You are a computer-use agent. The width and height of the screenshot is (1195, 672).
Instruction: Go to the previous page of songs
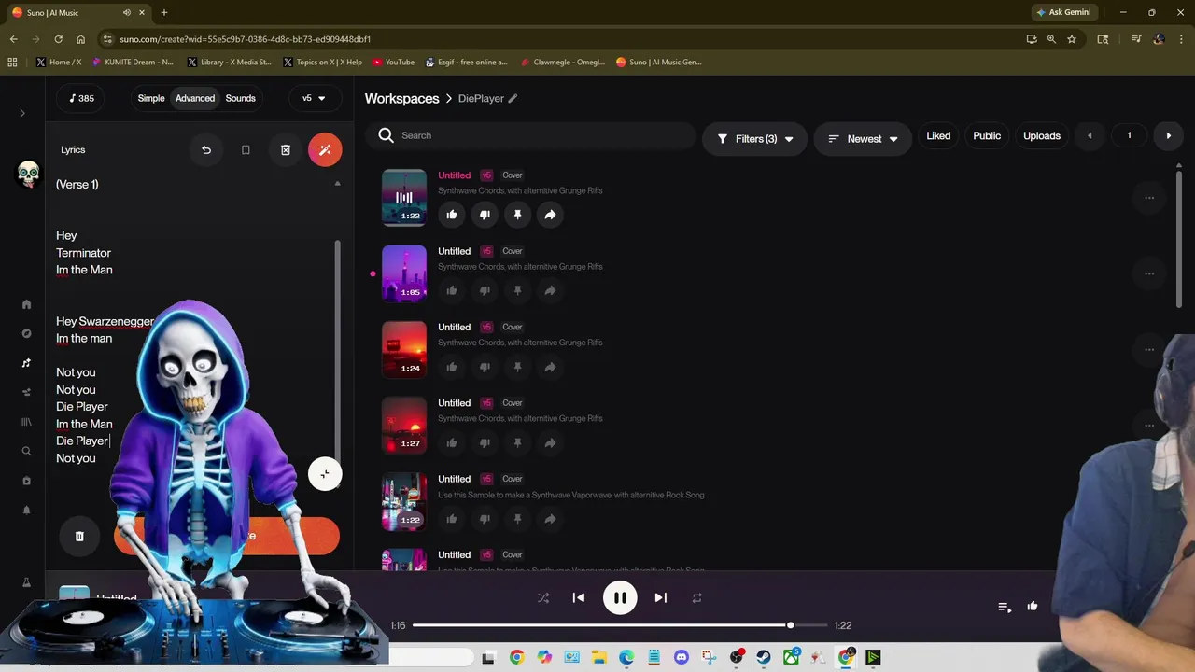click(x=1090, y=136)
